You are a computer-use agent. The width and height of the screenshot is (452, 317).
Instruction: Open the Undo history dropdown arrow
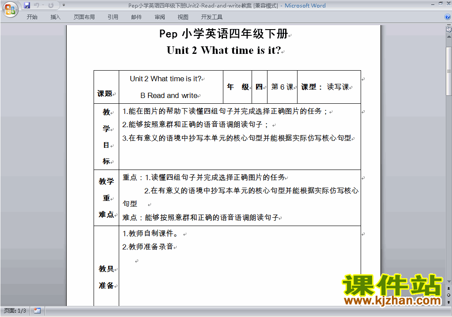click(x=43, y=5)
